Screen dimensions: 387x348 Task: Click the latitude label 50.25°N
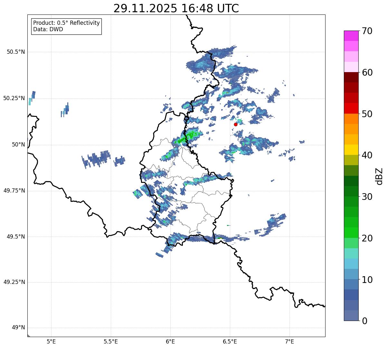click(x=14, y=99)
